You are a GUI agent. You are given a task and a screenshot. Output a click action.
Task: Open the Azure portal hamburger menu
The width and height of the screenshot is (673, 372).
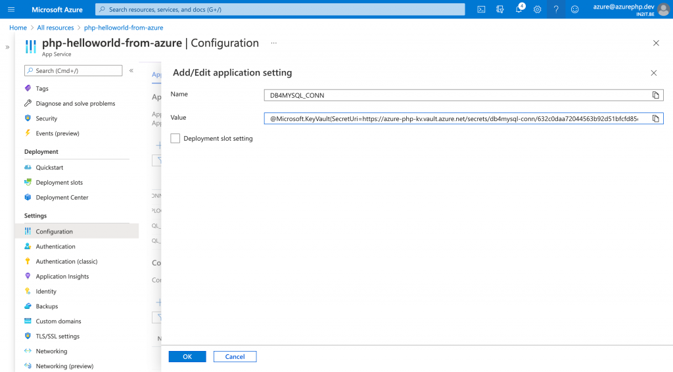(11, 9)
